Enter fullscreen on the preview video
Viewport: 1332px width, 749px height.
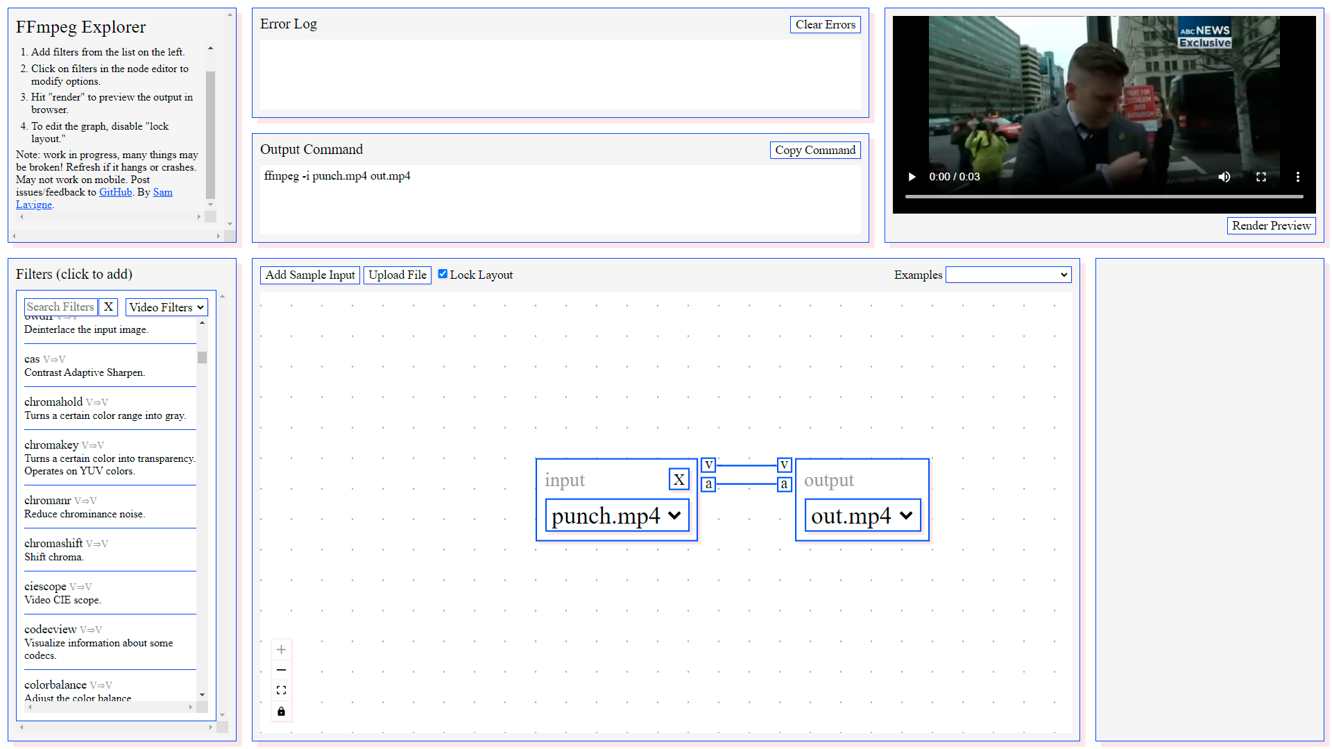(1261, 177)
